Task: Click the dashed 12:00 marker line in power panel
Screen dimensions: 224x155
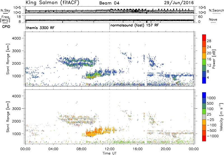Action: [x=109, y=59]
